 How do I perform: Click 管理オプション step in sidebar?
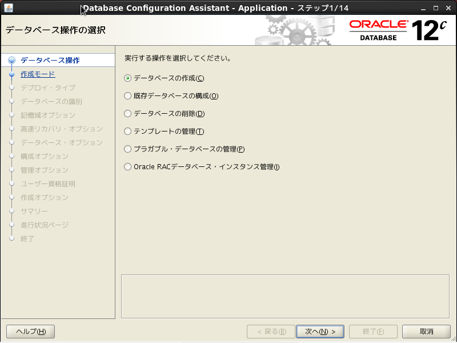coord(45,170)
